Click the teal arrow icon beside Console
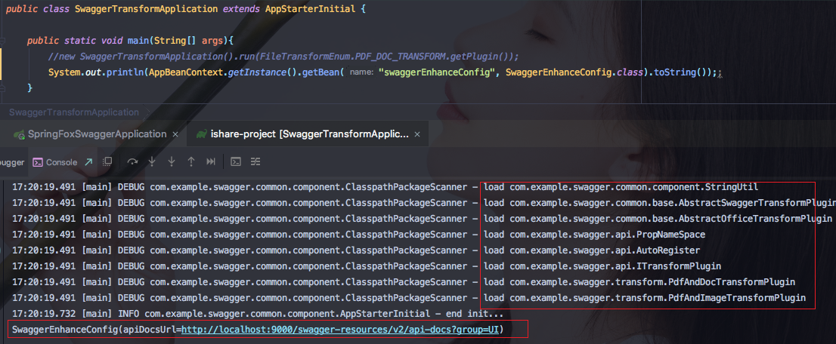Screen dimensions: 836x344 click(x=88, y=162)
